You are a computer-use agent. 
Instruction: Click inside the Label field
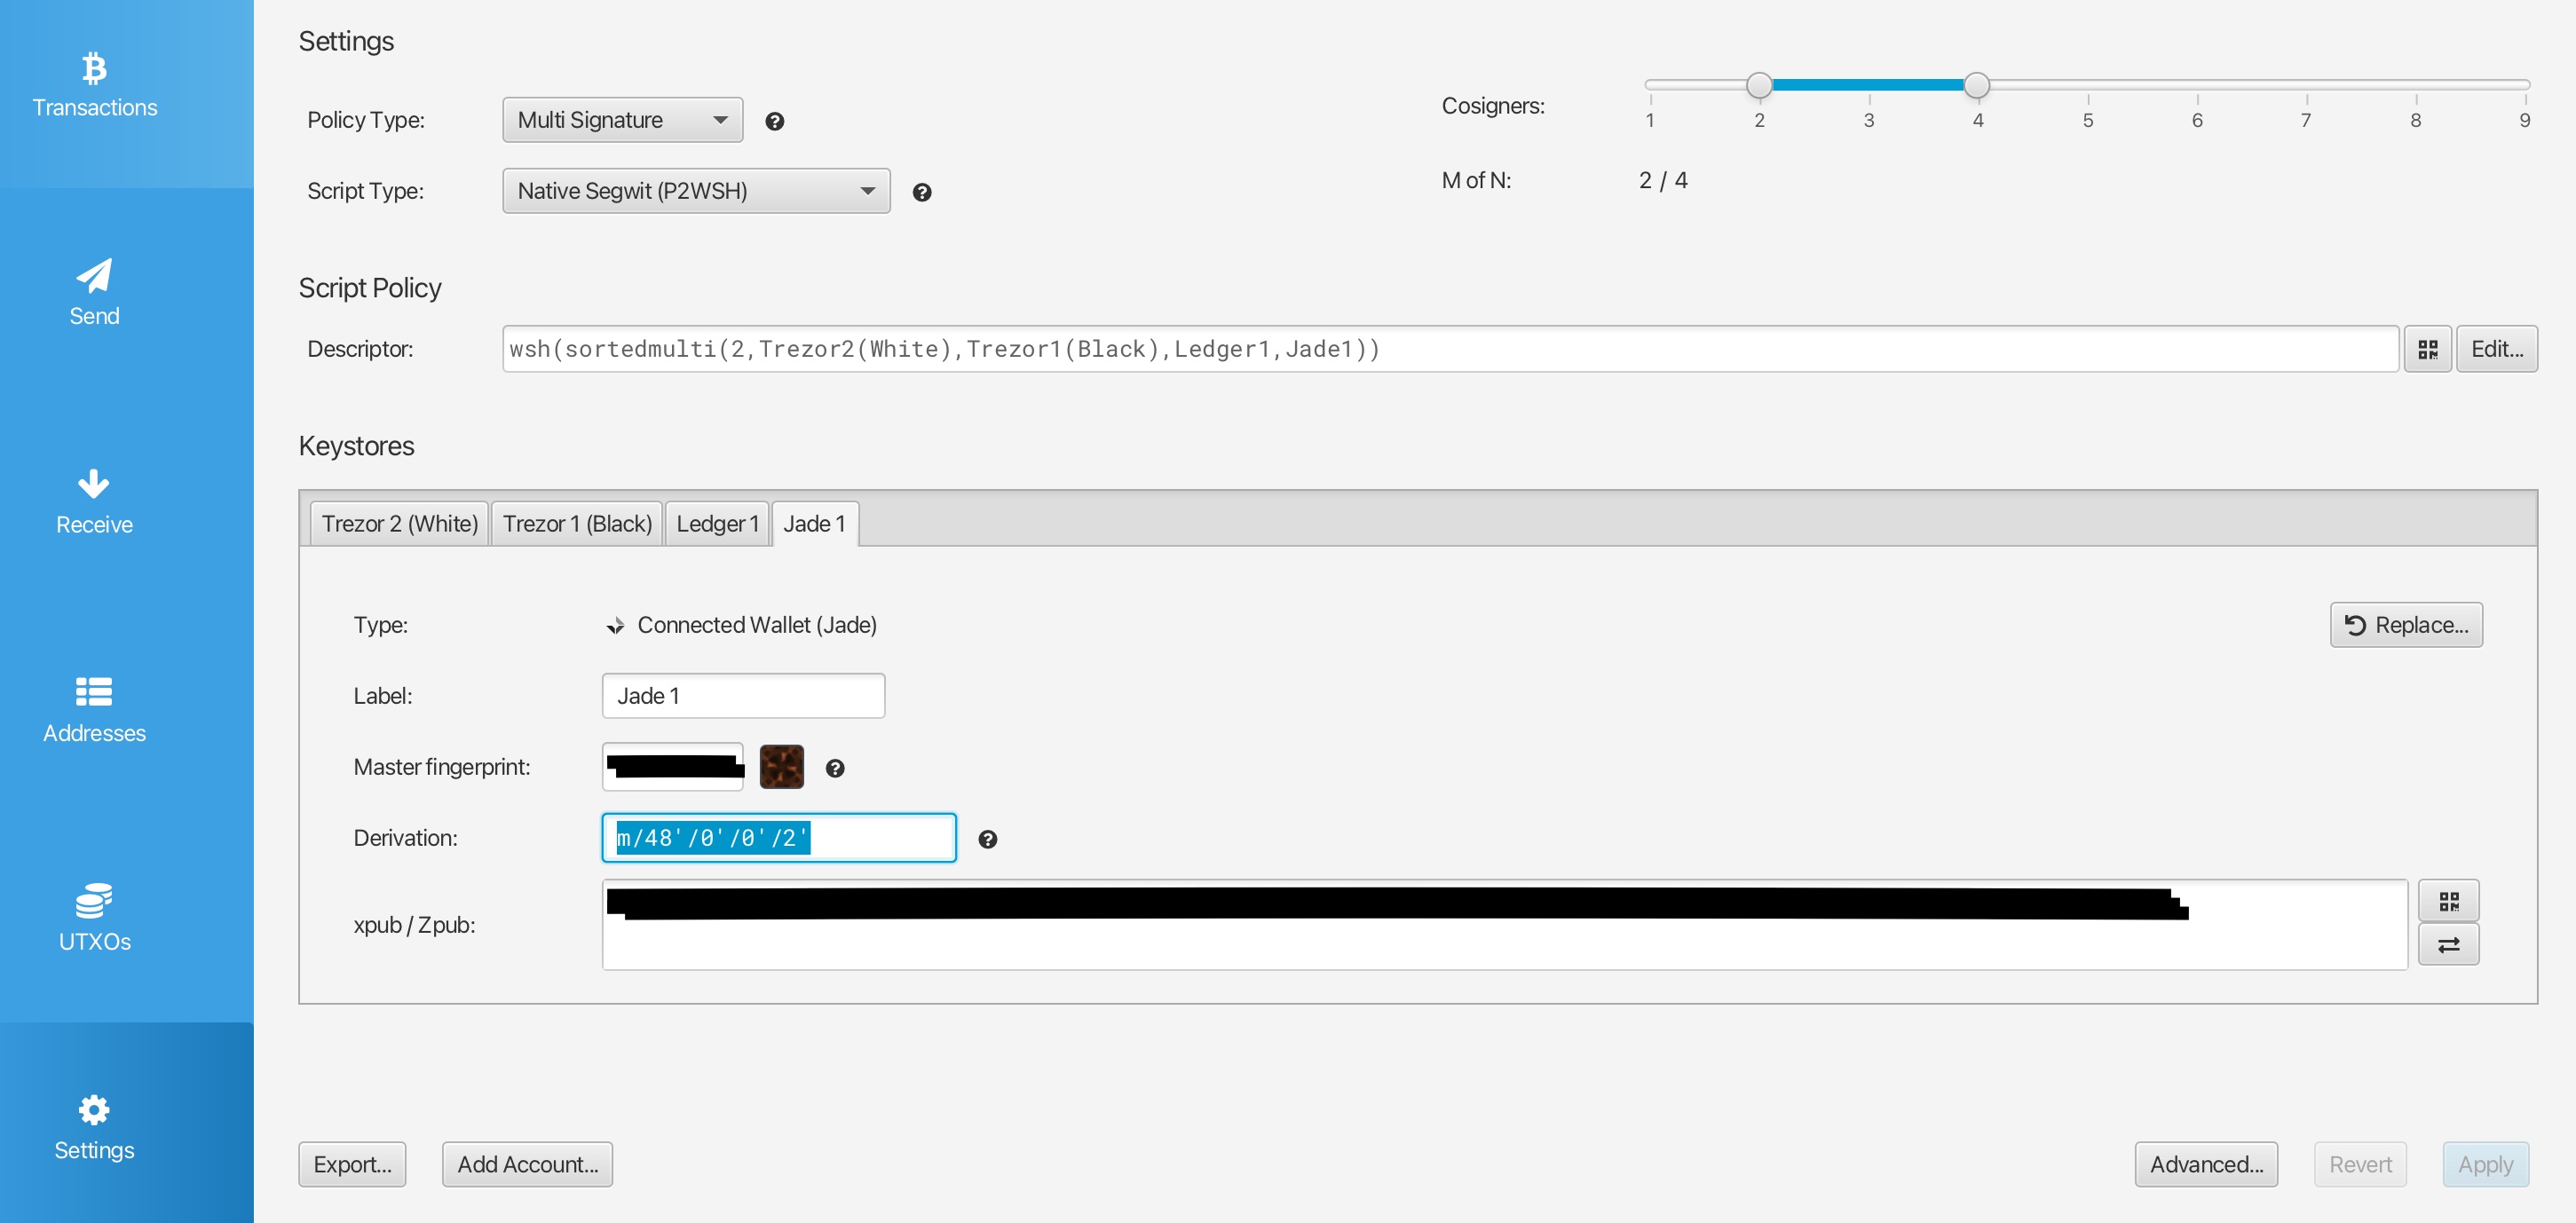(x=742, y=695)
